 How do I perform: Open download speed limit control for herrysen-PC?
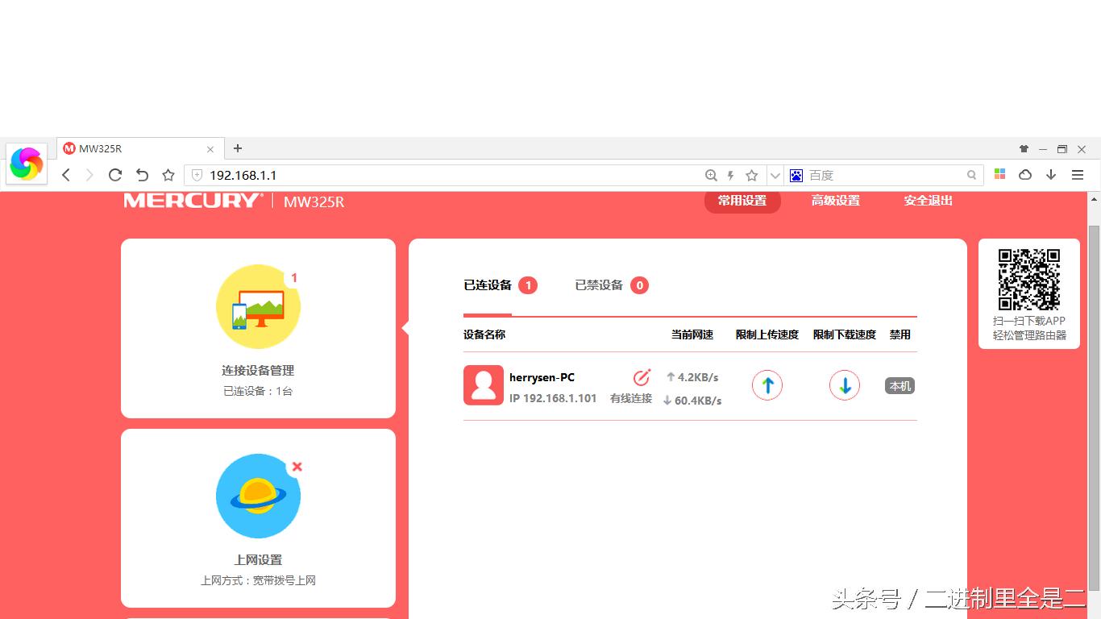pos(844,385)
